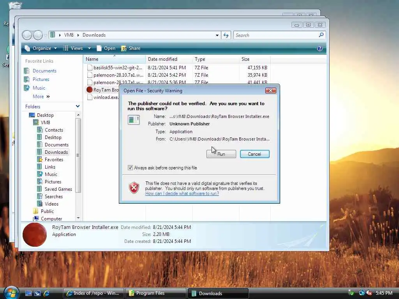399x299 pixels.
Task: Select Documents folder in the tree
Action: click(x=56, y=145)
